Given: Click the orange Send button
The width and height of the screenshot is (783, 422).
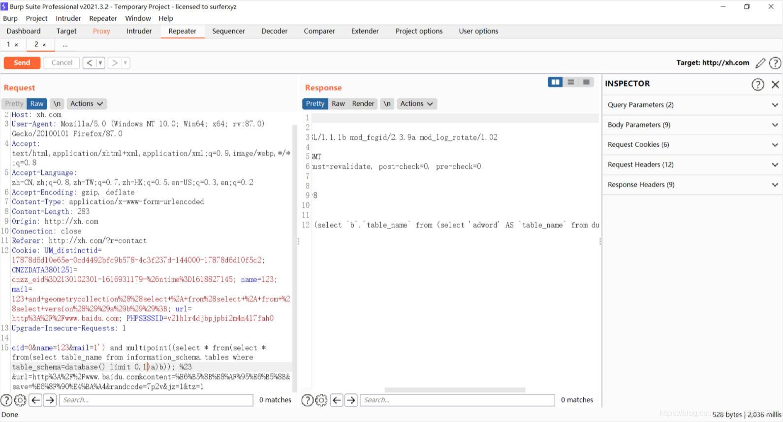Looking at the screenshot, I should tap(22, 63).
